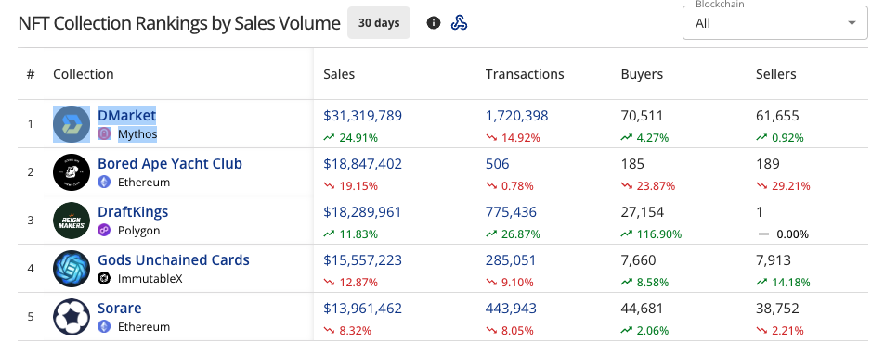Click the Mythos blockchain label
Image resolution: width=885 pixels, height=341 pixels.
point(137,134)
